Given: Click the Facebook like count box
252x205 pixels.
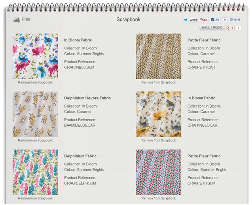Looking at the screenshot, I should coord(225,20).
